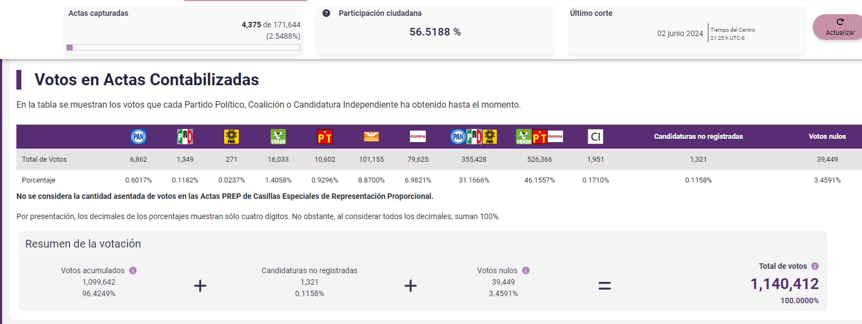Click info icon beside Votos acumulados
The image size is (862, 324).
(133, 270)
